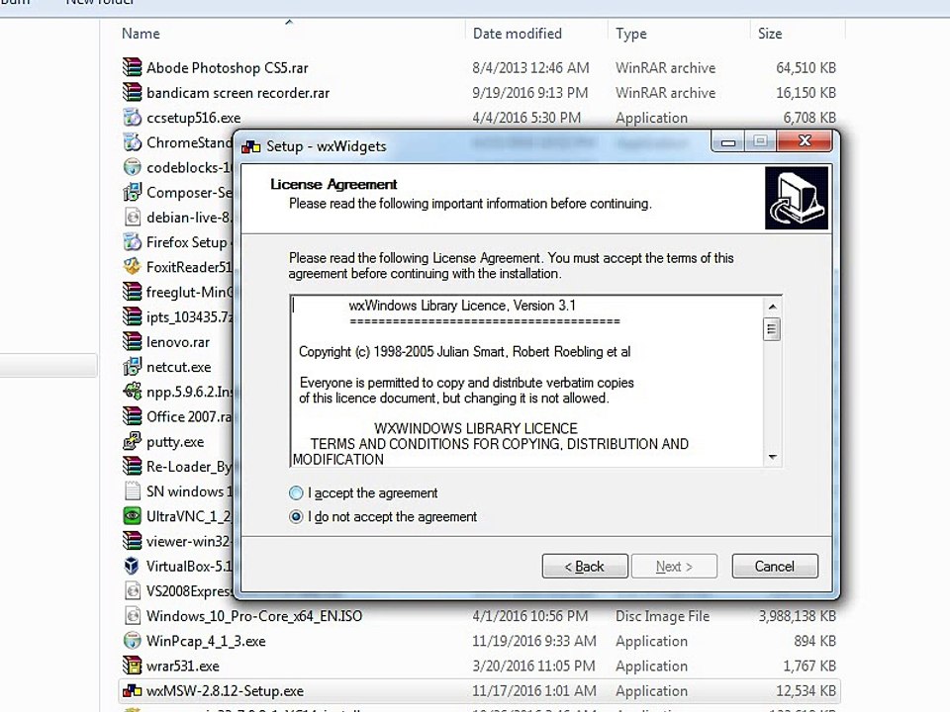Select bandicam screen recorder.rar icon
This screenshot has width=950, height=712.
point(132,92)
